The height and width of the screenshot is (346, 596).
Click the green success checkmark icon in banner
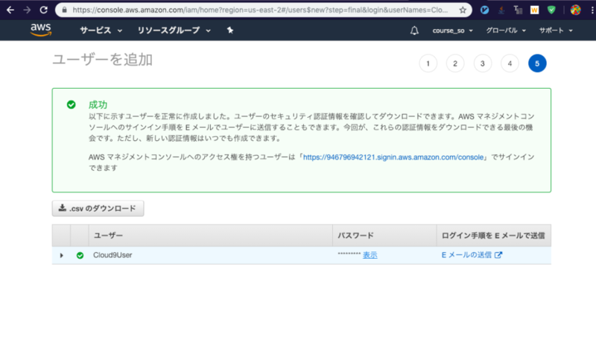click(71, 104)
